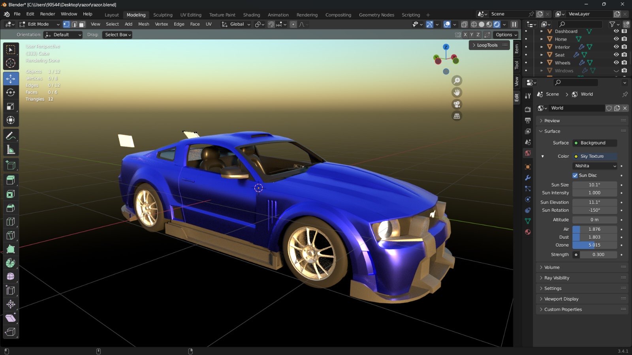Uncheck the Sun Disc checkbox
Screen dimensions: 632x355
(575, 176)
